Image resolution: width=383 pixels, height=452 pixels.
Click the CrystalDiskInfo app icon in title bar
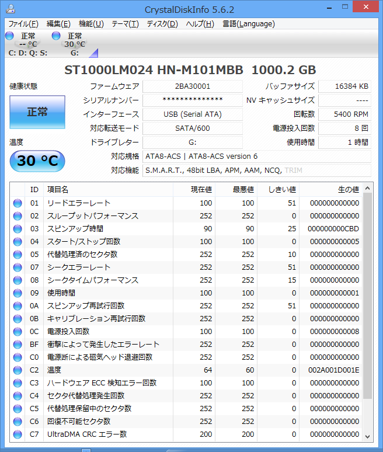click(11, 9)
